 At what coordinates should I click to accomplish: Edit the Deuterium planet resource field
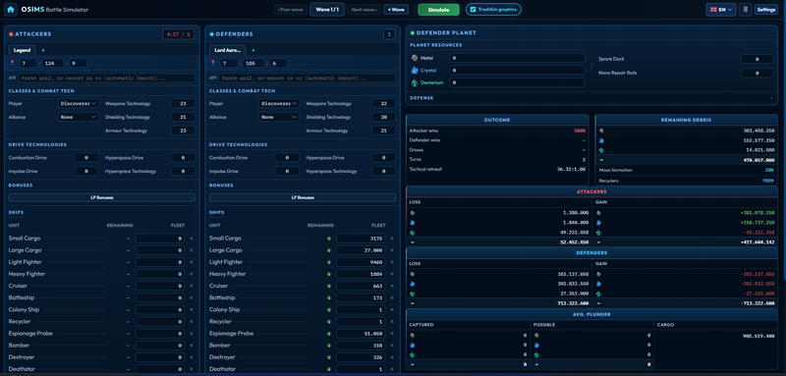[518, 82]
